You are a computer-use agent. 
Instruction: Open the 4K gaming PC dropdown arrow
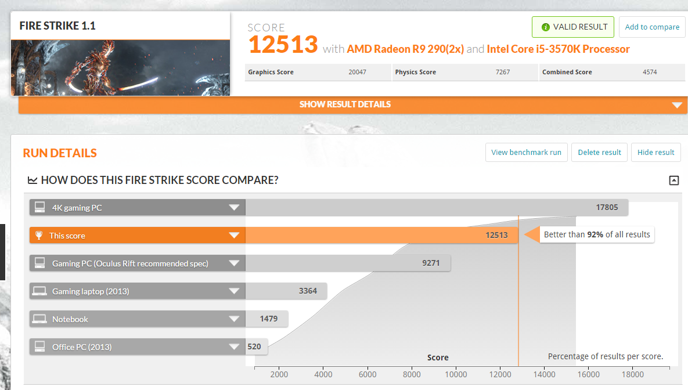click(x=234, y=208)
